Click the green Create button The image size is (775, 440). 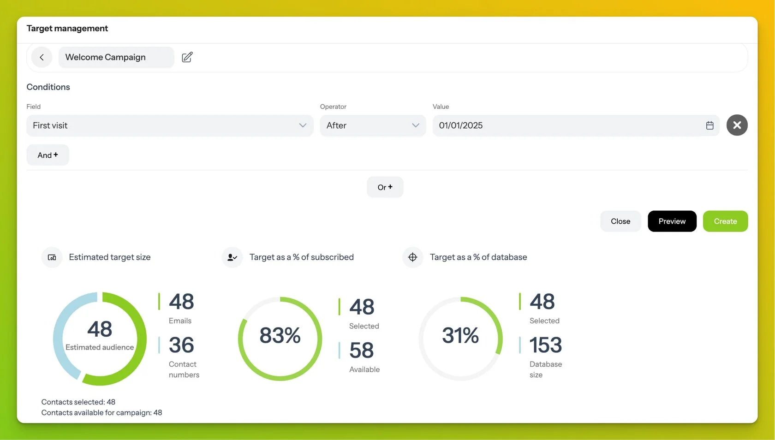click(725, 221)
